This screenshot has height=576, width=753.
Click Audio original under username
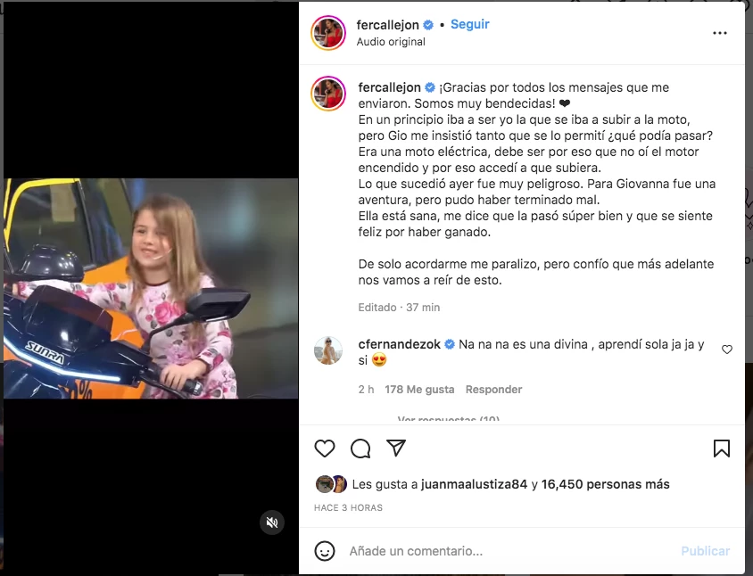[x=391, y=42]
